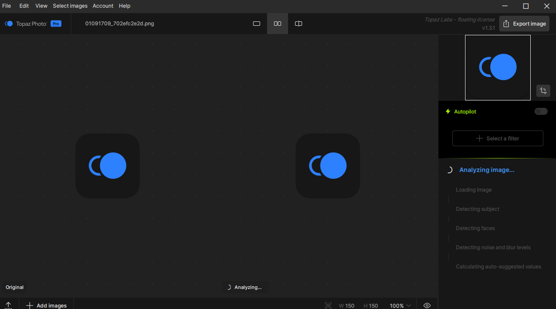This screenshot has height=309, width=556.
Task: Click the Detecting subject step
Action: (477, 209)
